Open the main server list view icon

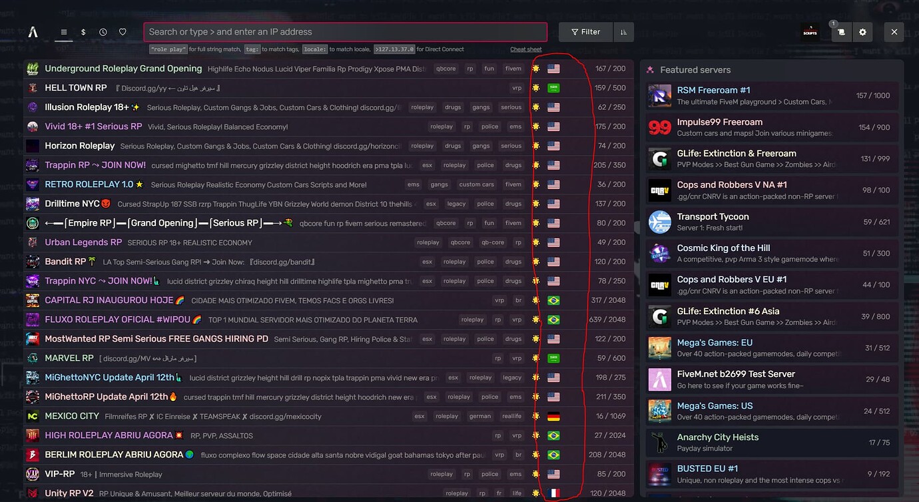[x=63, y=31]
